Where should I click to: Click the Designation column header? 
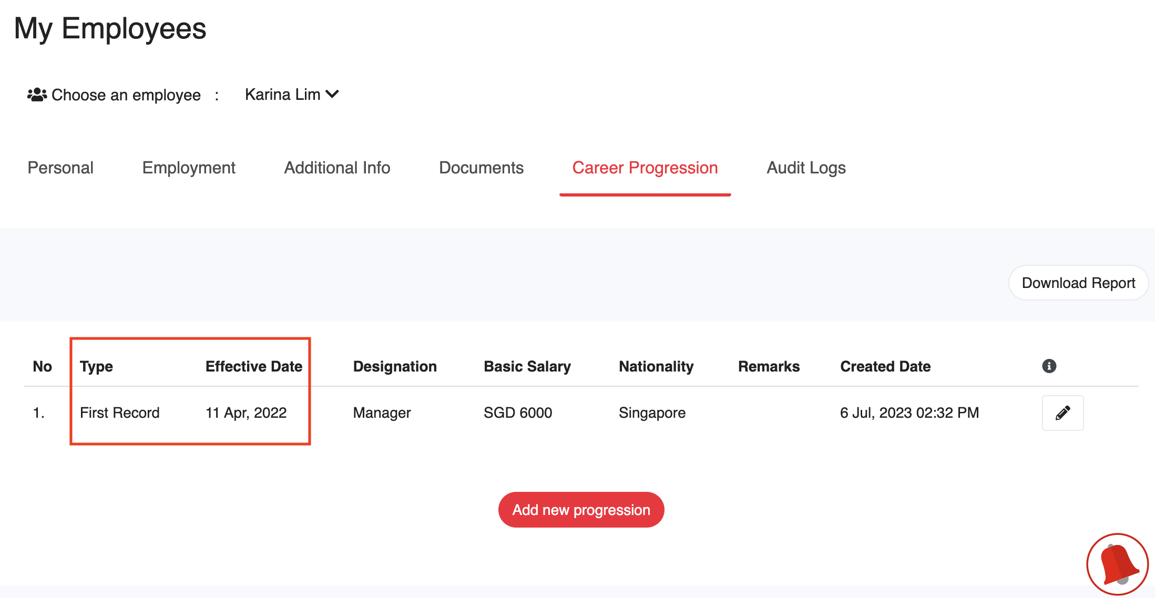(x=395, y=366)
